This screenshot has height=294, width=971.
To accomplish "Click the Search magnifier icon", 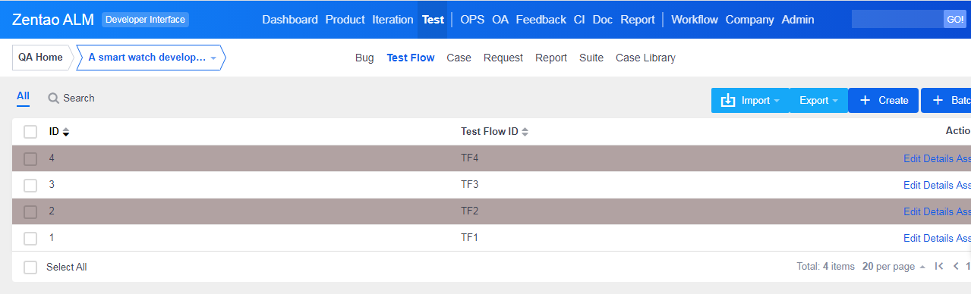I will tap(53, 99).
